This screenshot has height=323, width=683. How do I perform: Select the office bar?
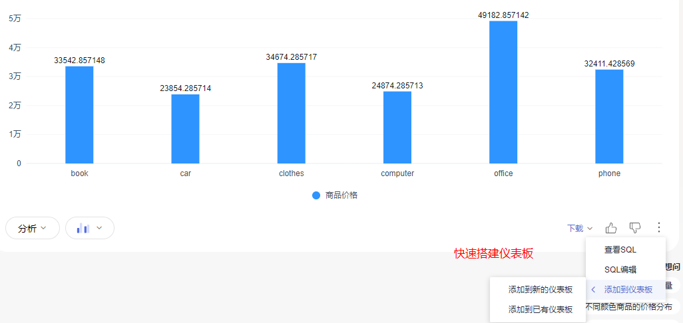coord(503,92)
